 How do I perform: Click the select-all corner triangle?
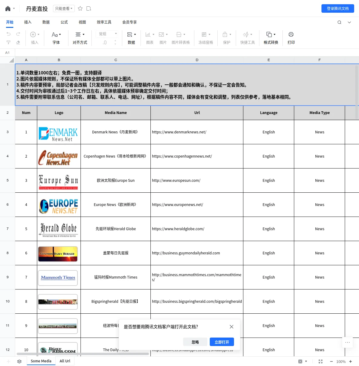tap(12, 60)
